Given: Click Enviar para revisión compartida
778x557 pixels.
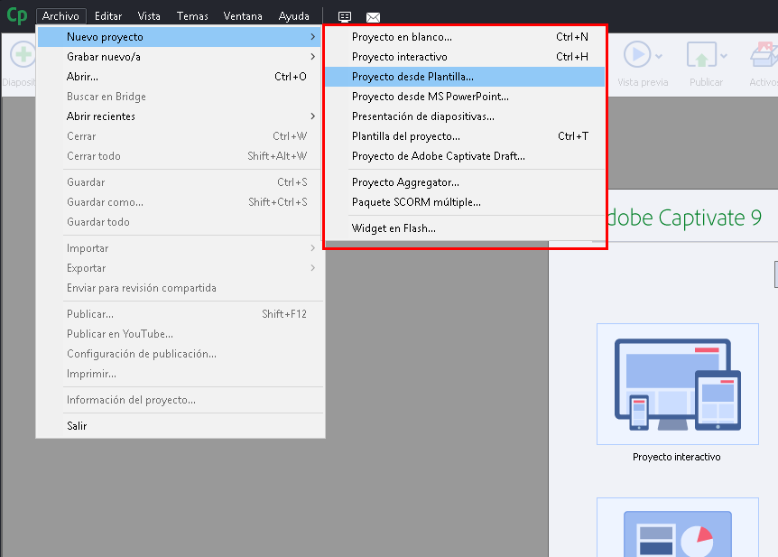Looking at the screenshot, I should [179, 288].
